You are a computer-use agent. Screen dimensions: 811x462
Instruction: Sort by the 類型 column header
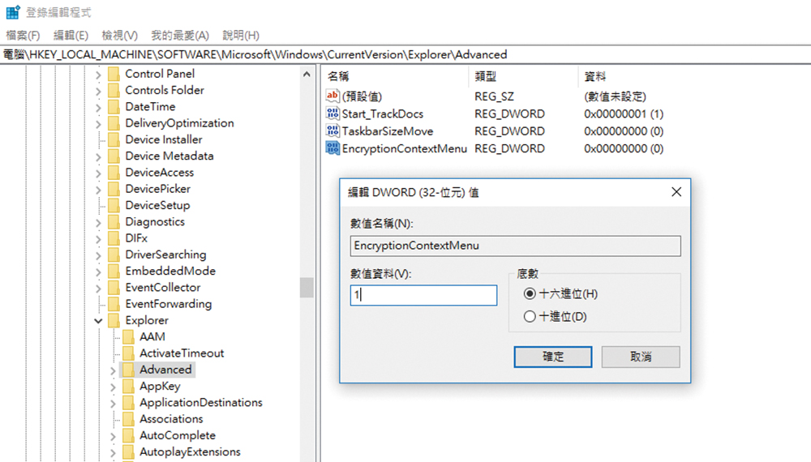[x=485, y=76]
